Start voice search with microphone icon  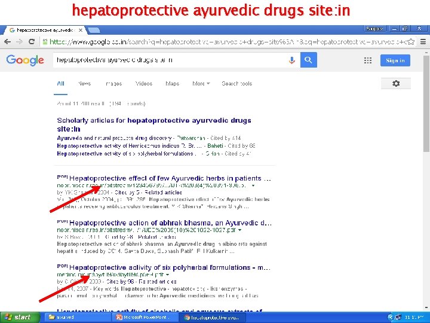(x=292, y=60)
